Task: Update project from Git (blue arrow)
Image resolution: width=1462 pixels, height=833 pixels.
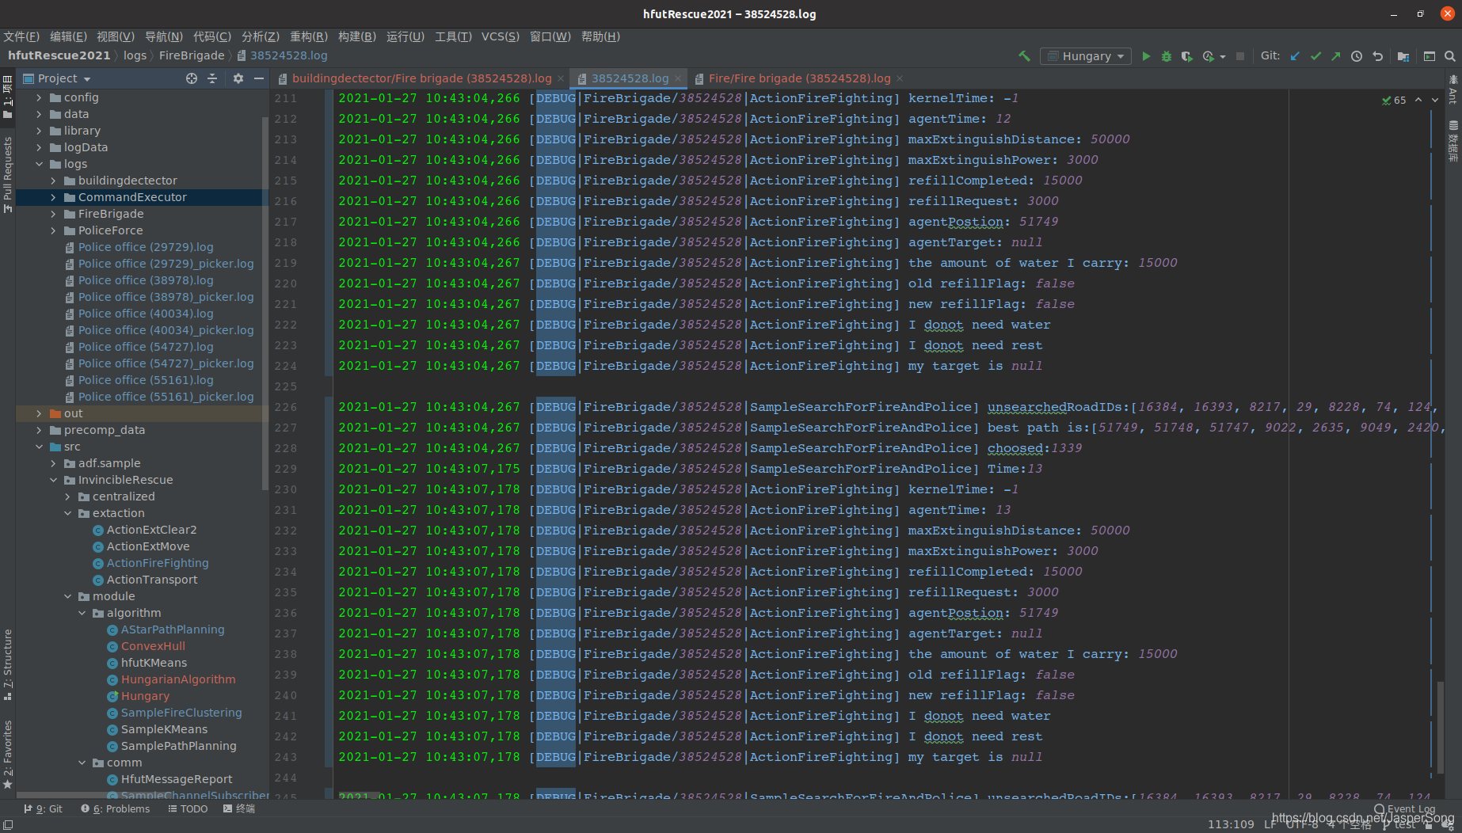Action: [1295, 56]
